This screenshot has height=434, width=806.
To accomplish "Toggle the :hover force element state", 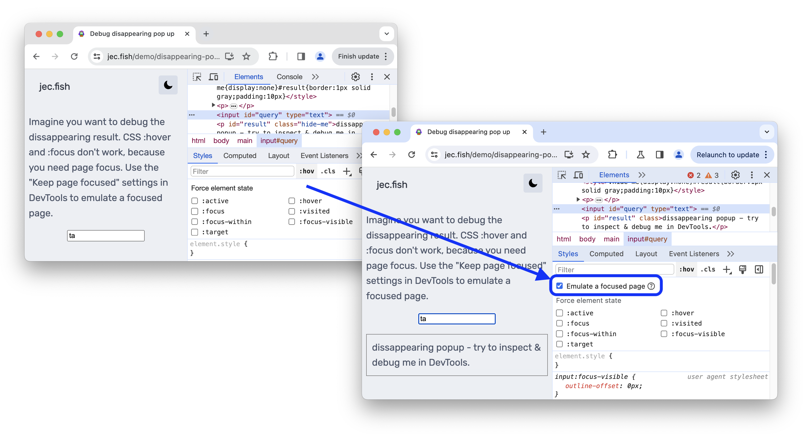I will (663, 312).
